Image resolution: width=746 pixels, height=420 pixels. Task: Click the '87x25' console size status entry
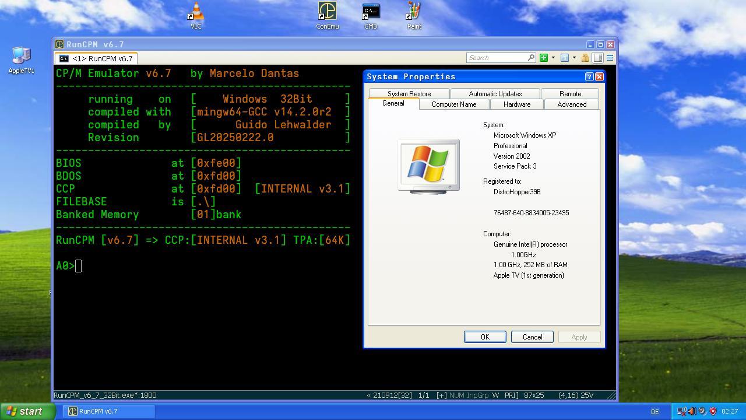pyautogui.click(x=534, y=395)
